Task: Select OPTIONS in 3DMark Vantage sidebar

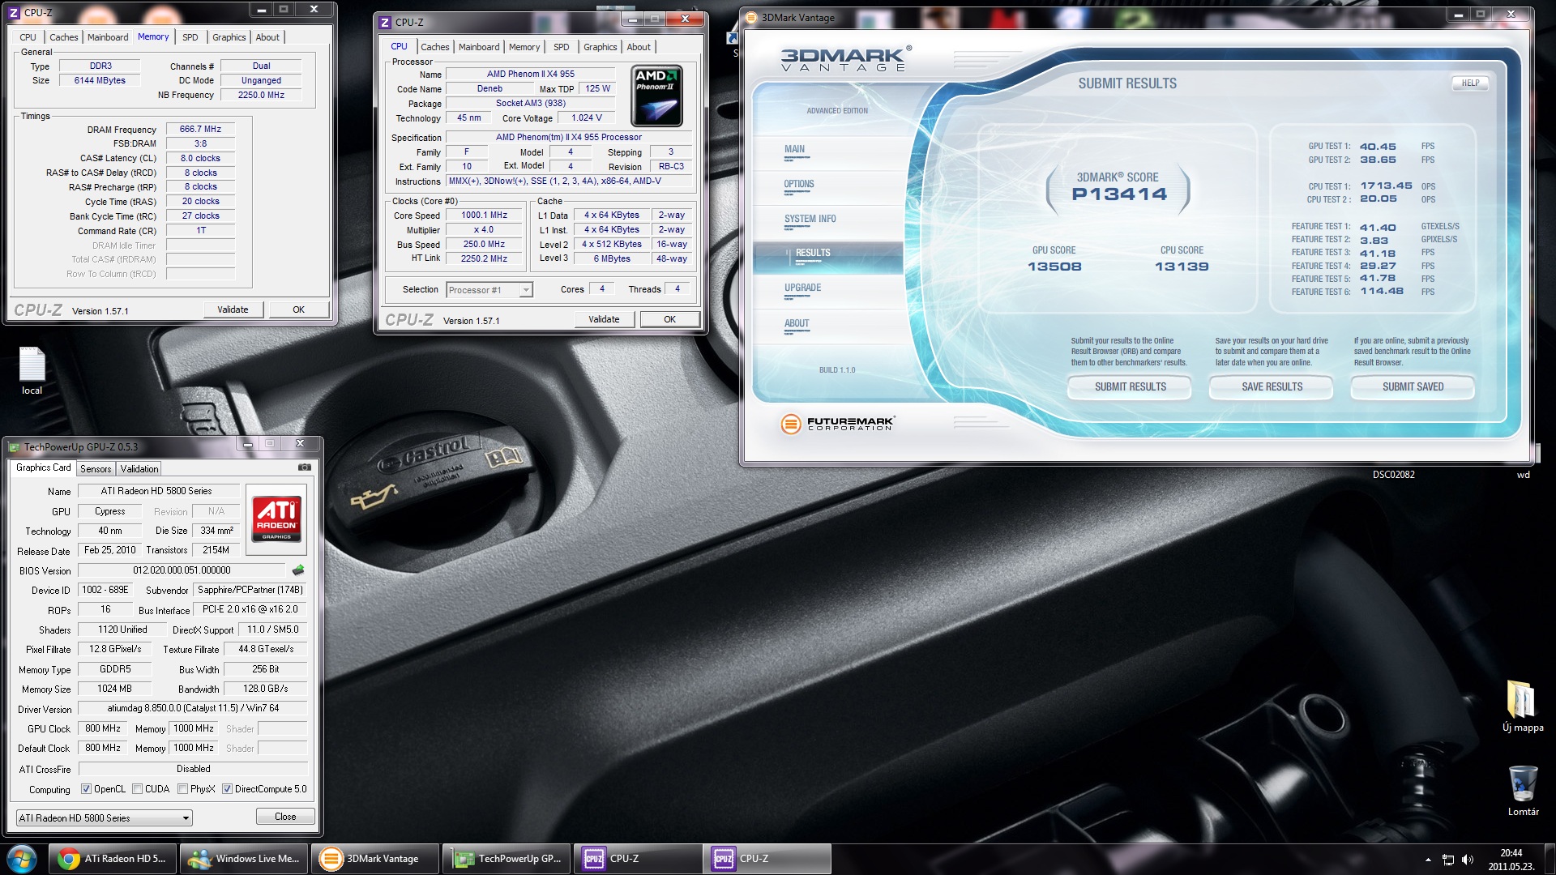Action: 798,184
